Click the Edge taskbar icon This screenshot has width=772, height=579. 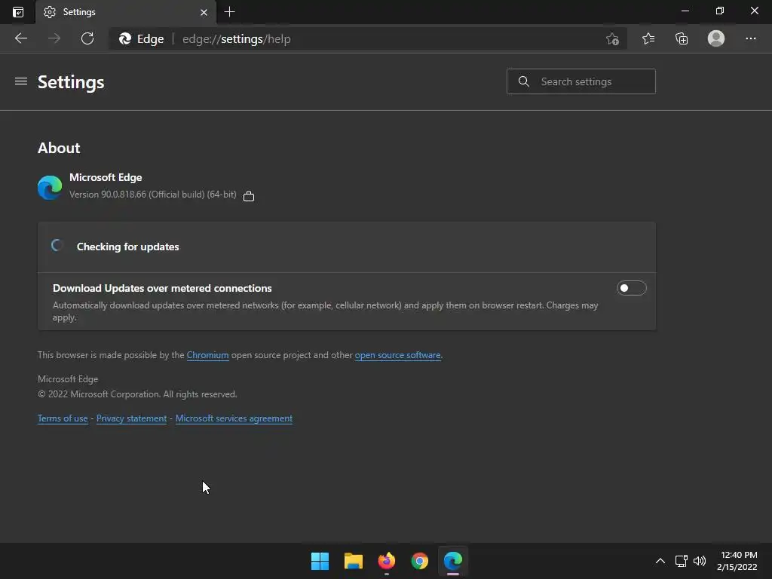[x=453, y=561]
